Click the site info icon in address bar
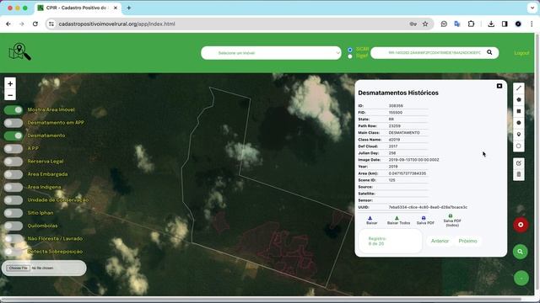Image resolution: width=540 pixels, height=303 pixels. coord(51,24)
